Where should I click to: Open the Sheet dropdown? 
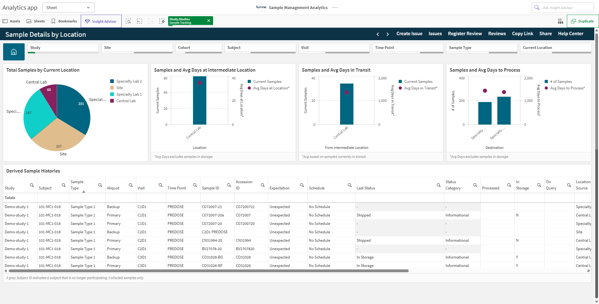coord(68,7)
